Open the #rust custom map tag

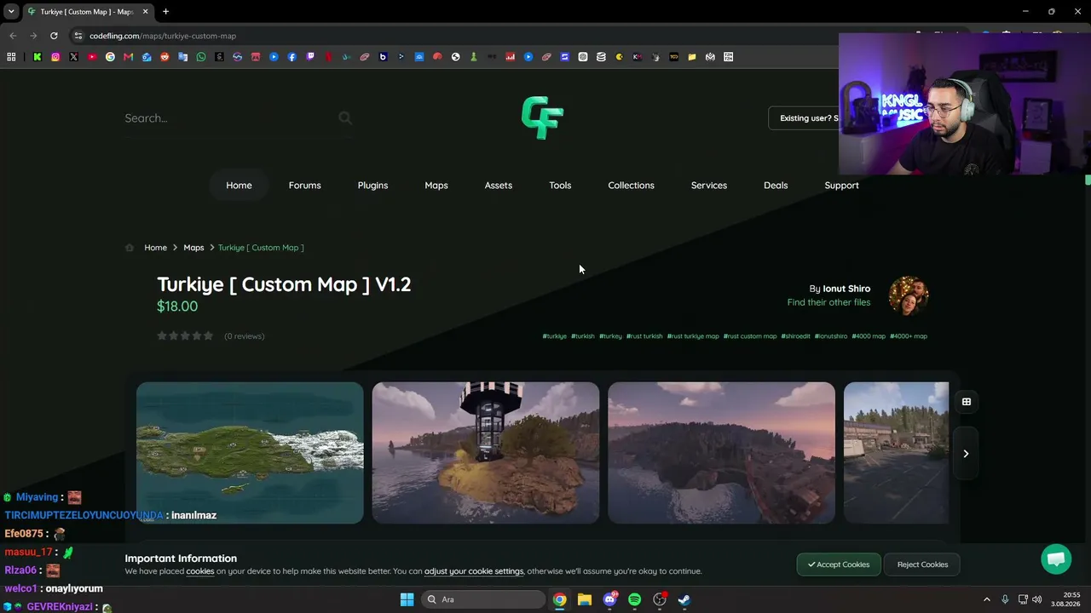(x=750, y=336)
